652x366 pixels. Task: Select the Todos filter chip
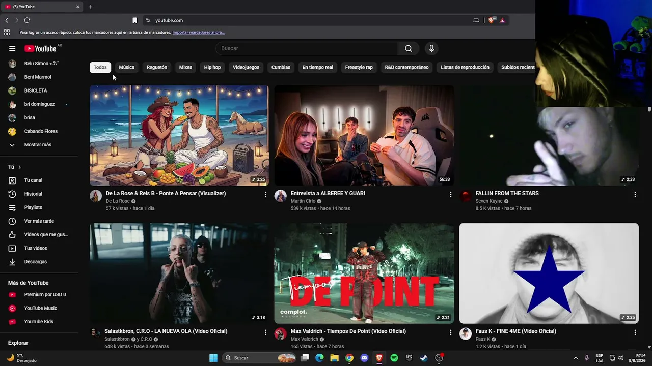[x=100, y=67]
